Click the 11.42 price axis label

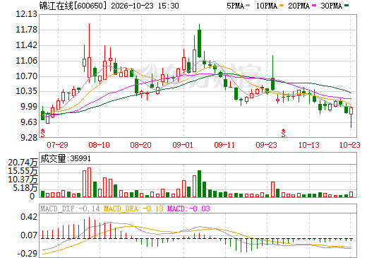[26, 45]
